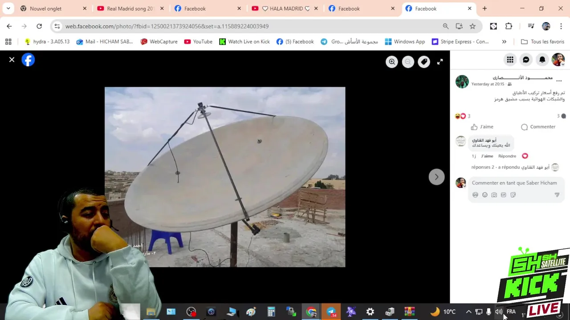Screen dimensions: 570x320
Task: Open the YouTube bookmark
Action: click(198, 42)
